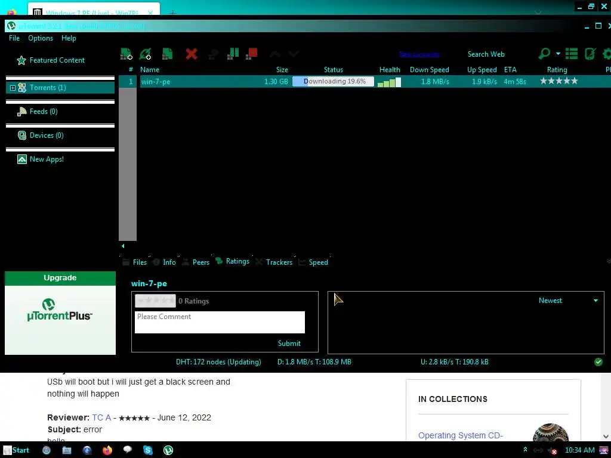Open New Apps! in the sidebar
Screen dimensions: 611x458
[x=47, y=159]
